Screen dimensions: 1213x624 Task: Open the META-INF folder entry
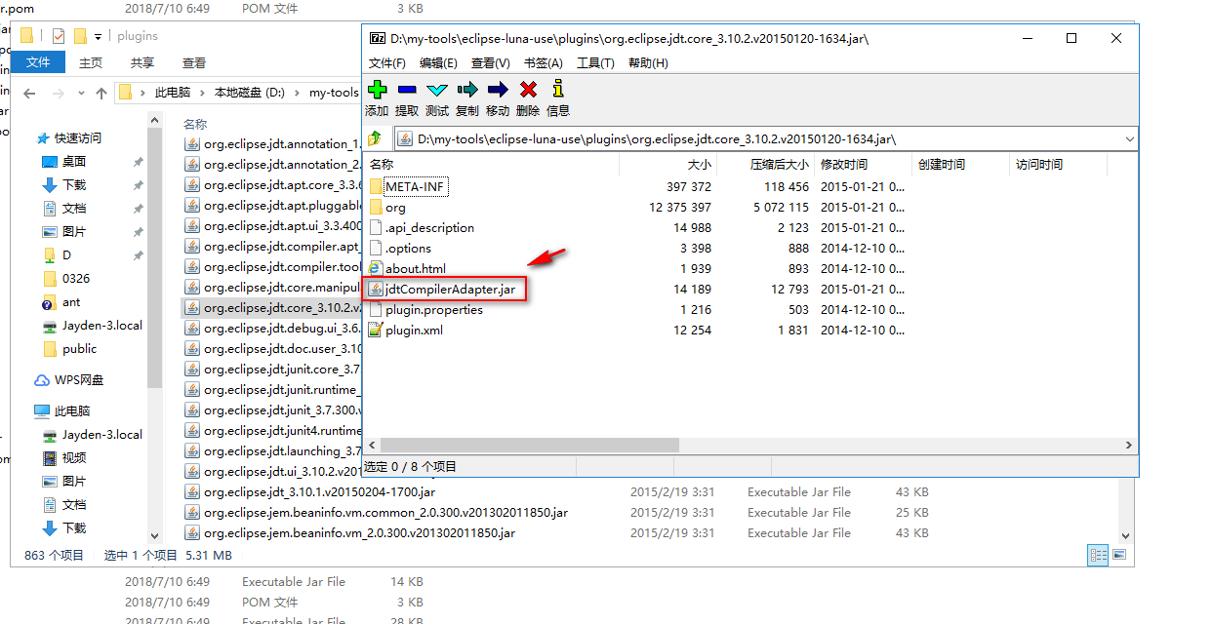click(x=416, y=186)
